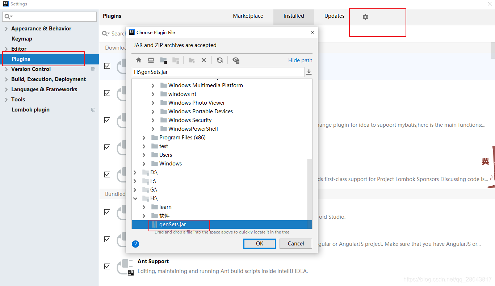Collapse the H:\ drive node
The height and width of the screenshot is (286, 495).
pos(135,198)
